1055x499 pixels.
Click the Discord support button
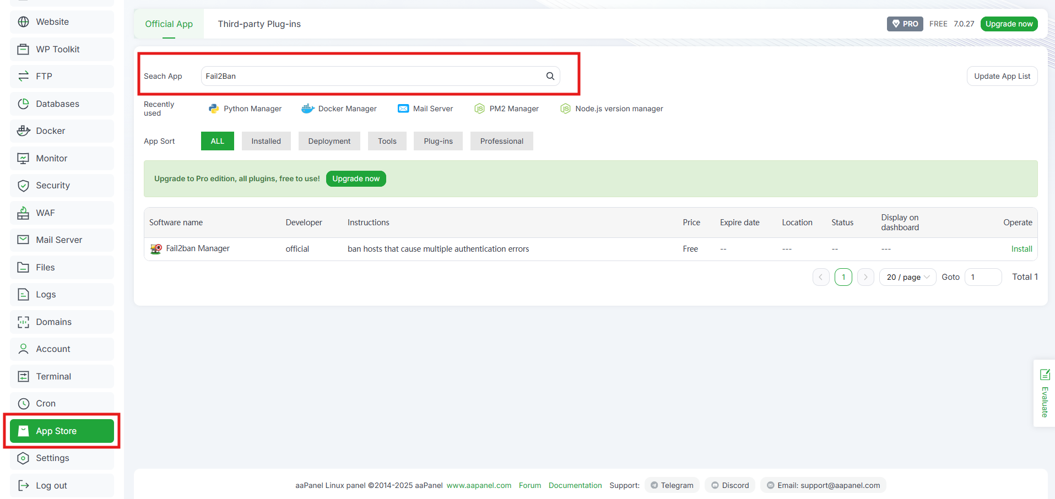[x=731, y=485]
